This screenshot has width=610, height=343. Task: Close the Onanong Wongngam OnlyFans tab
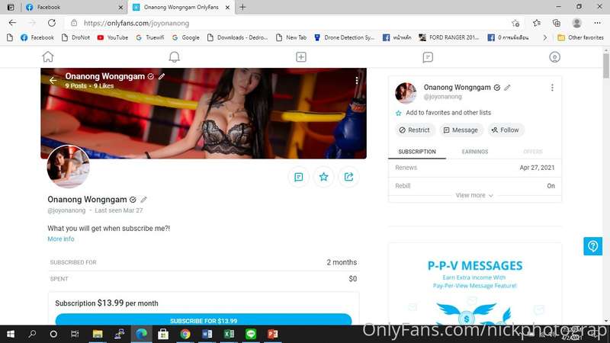[x=227, y=8]
